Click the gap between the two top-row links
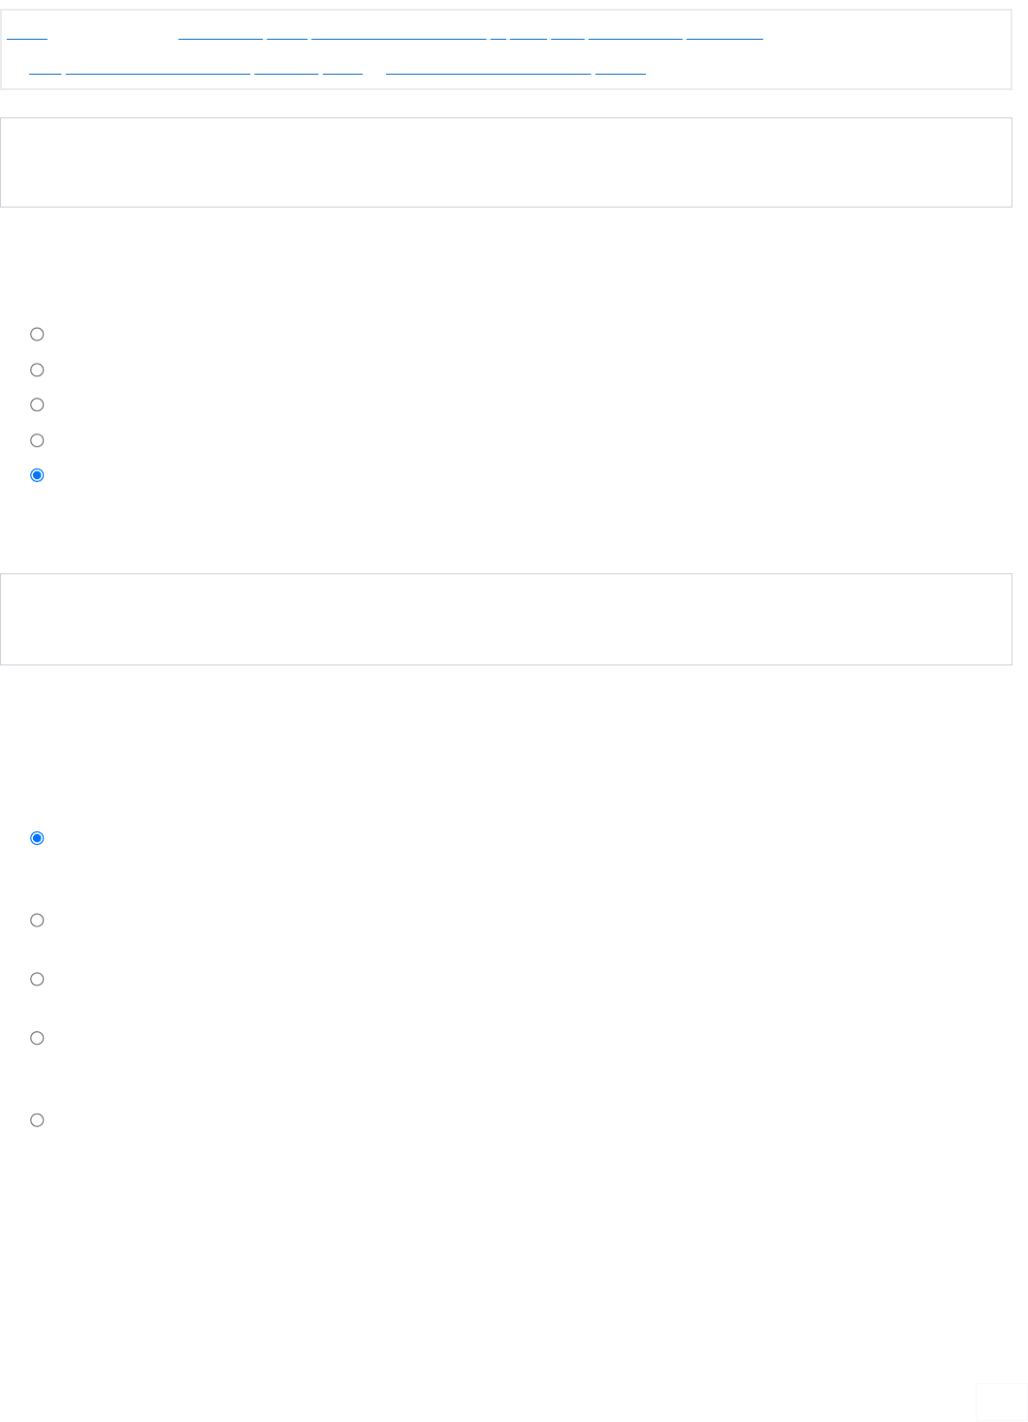 pos(112,35)
